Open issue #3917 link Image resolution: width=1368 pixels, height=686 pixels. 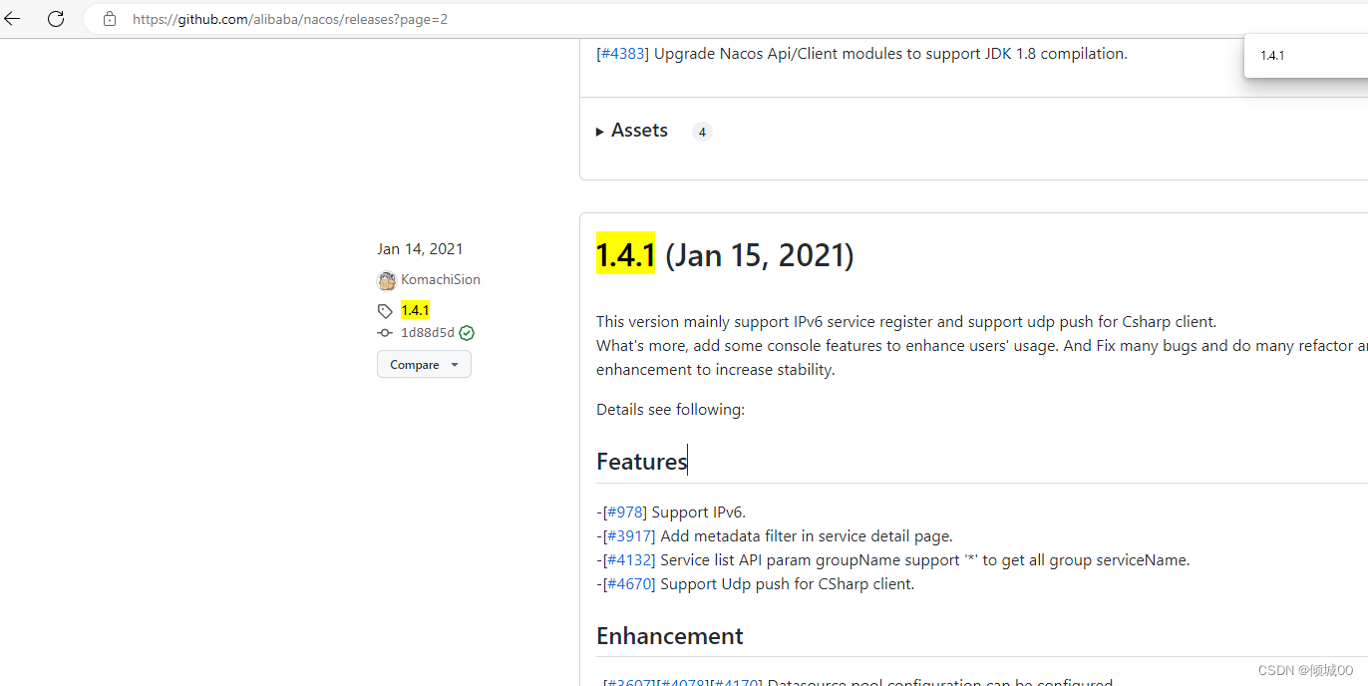coord(630,536)
